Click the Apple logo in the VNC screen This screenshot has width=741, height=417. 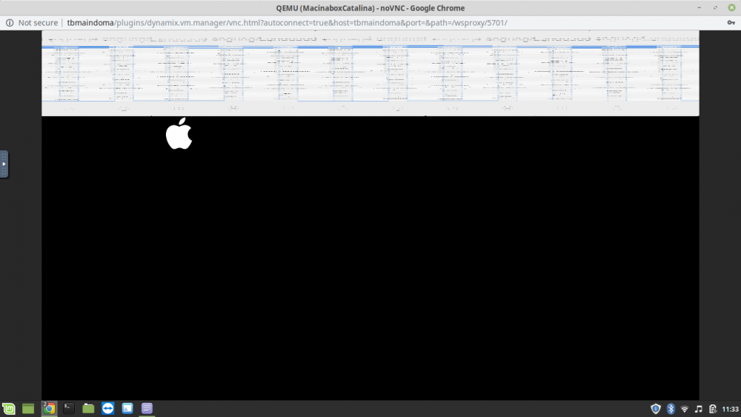(179, 133)
